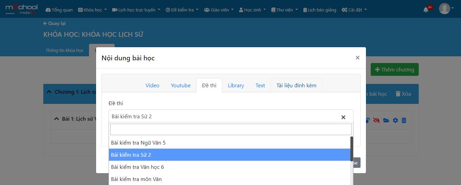The image size is (461, 185).
Task: Go back via Quay lại link
Action: pos(54,23)
